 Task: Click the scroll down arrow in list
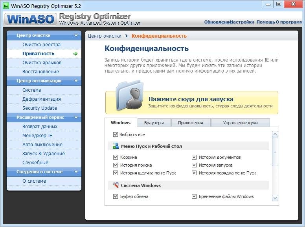pos(275,198)
